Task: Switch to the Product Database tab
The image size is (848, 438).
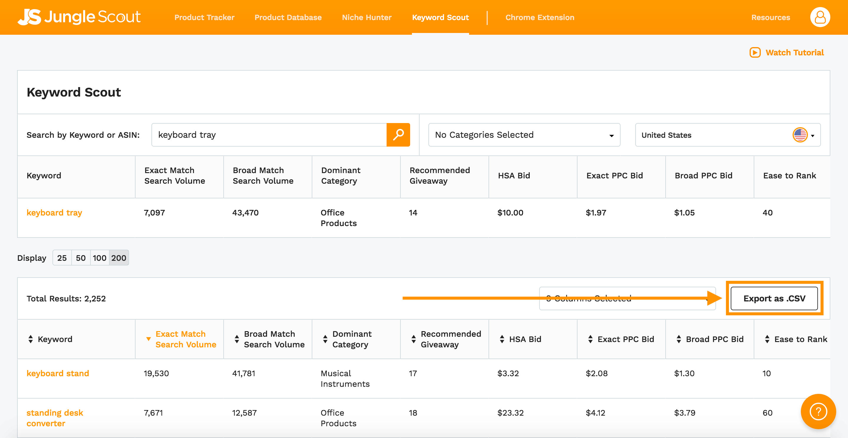Action: pyautogui.click(x=288, y=17)
